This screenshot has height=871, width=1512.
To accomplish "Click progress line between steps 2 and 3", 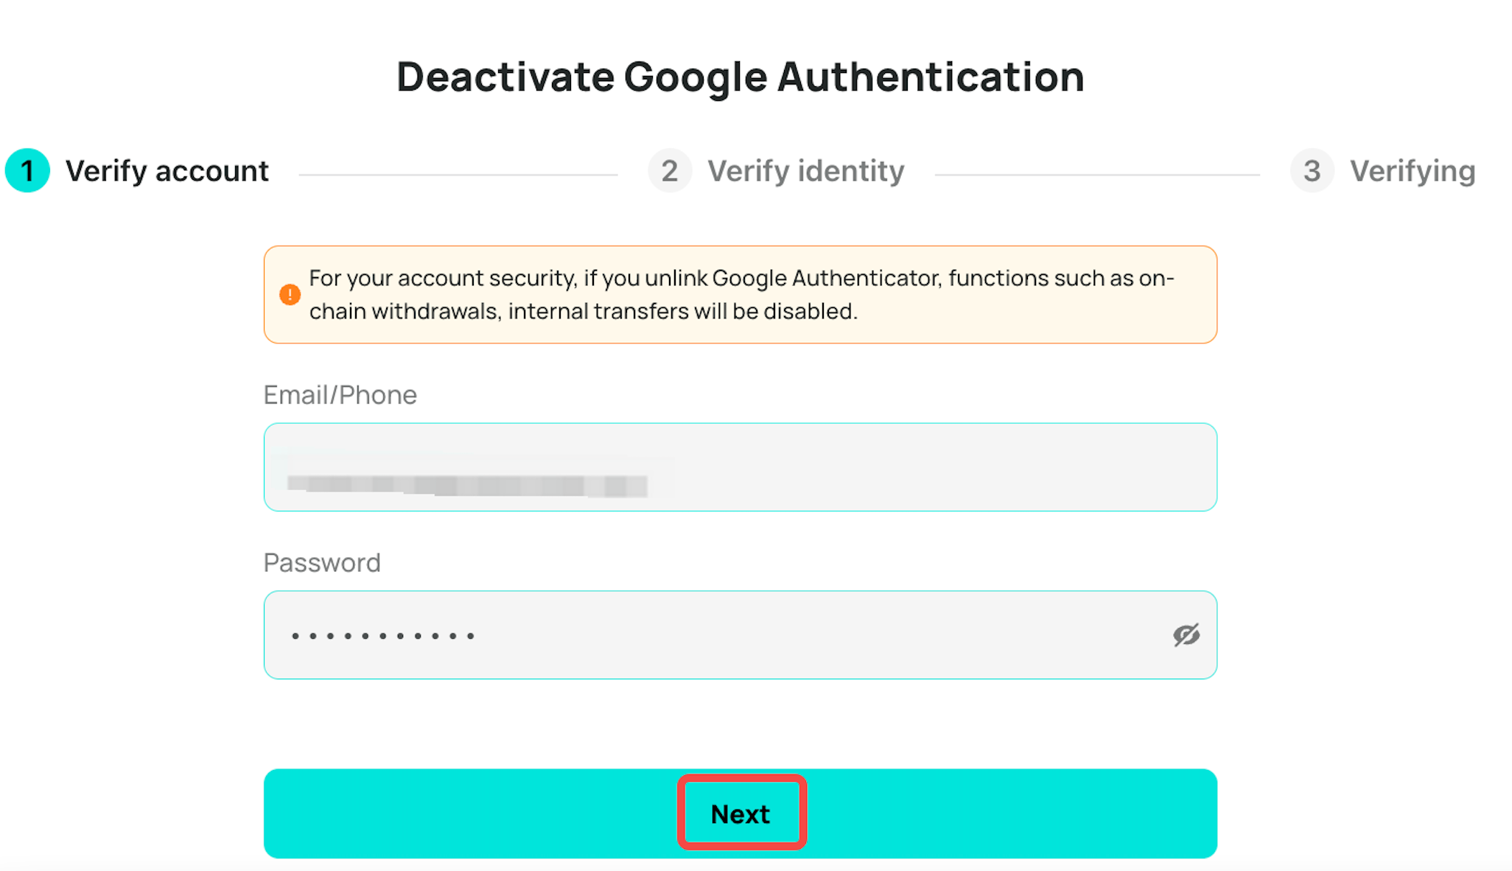I will (x=1097, y=175).
